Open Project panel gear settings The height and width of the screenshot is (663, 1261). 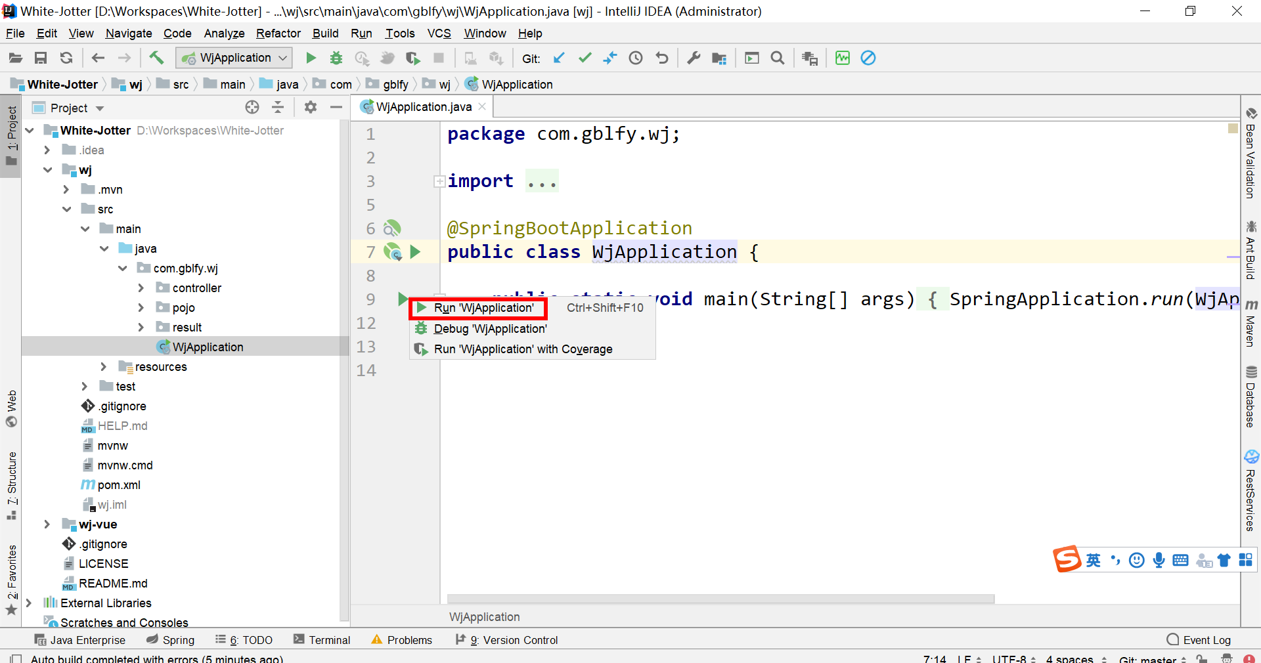[x=311, y=108]
